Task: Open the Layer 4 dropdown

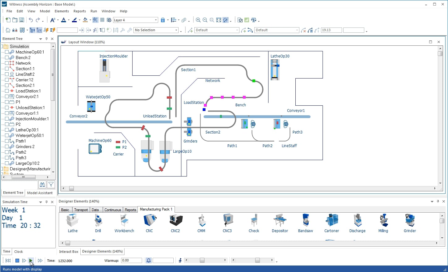Action: coord(156,20)
